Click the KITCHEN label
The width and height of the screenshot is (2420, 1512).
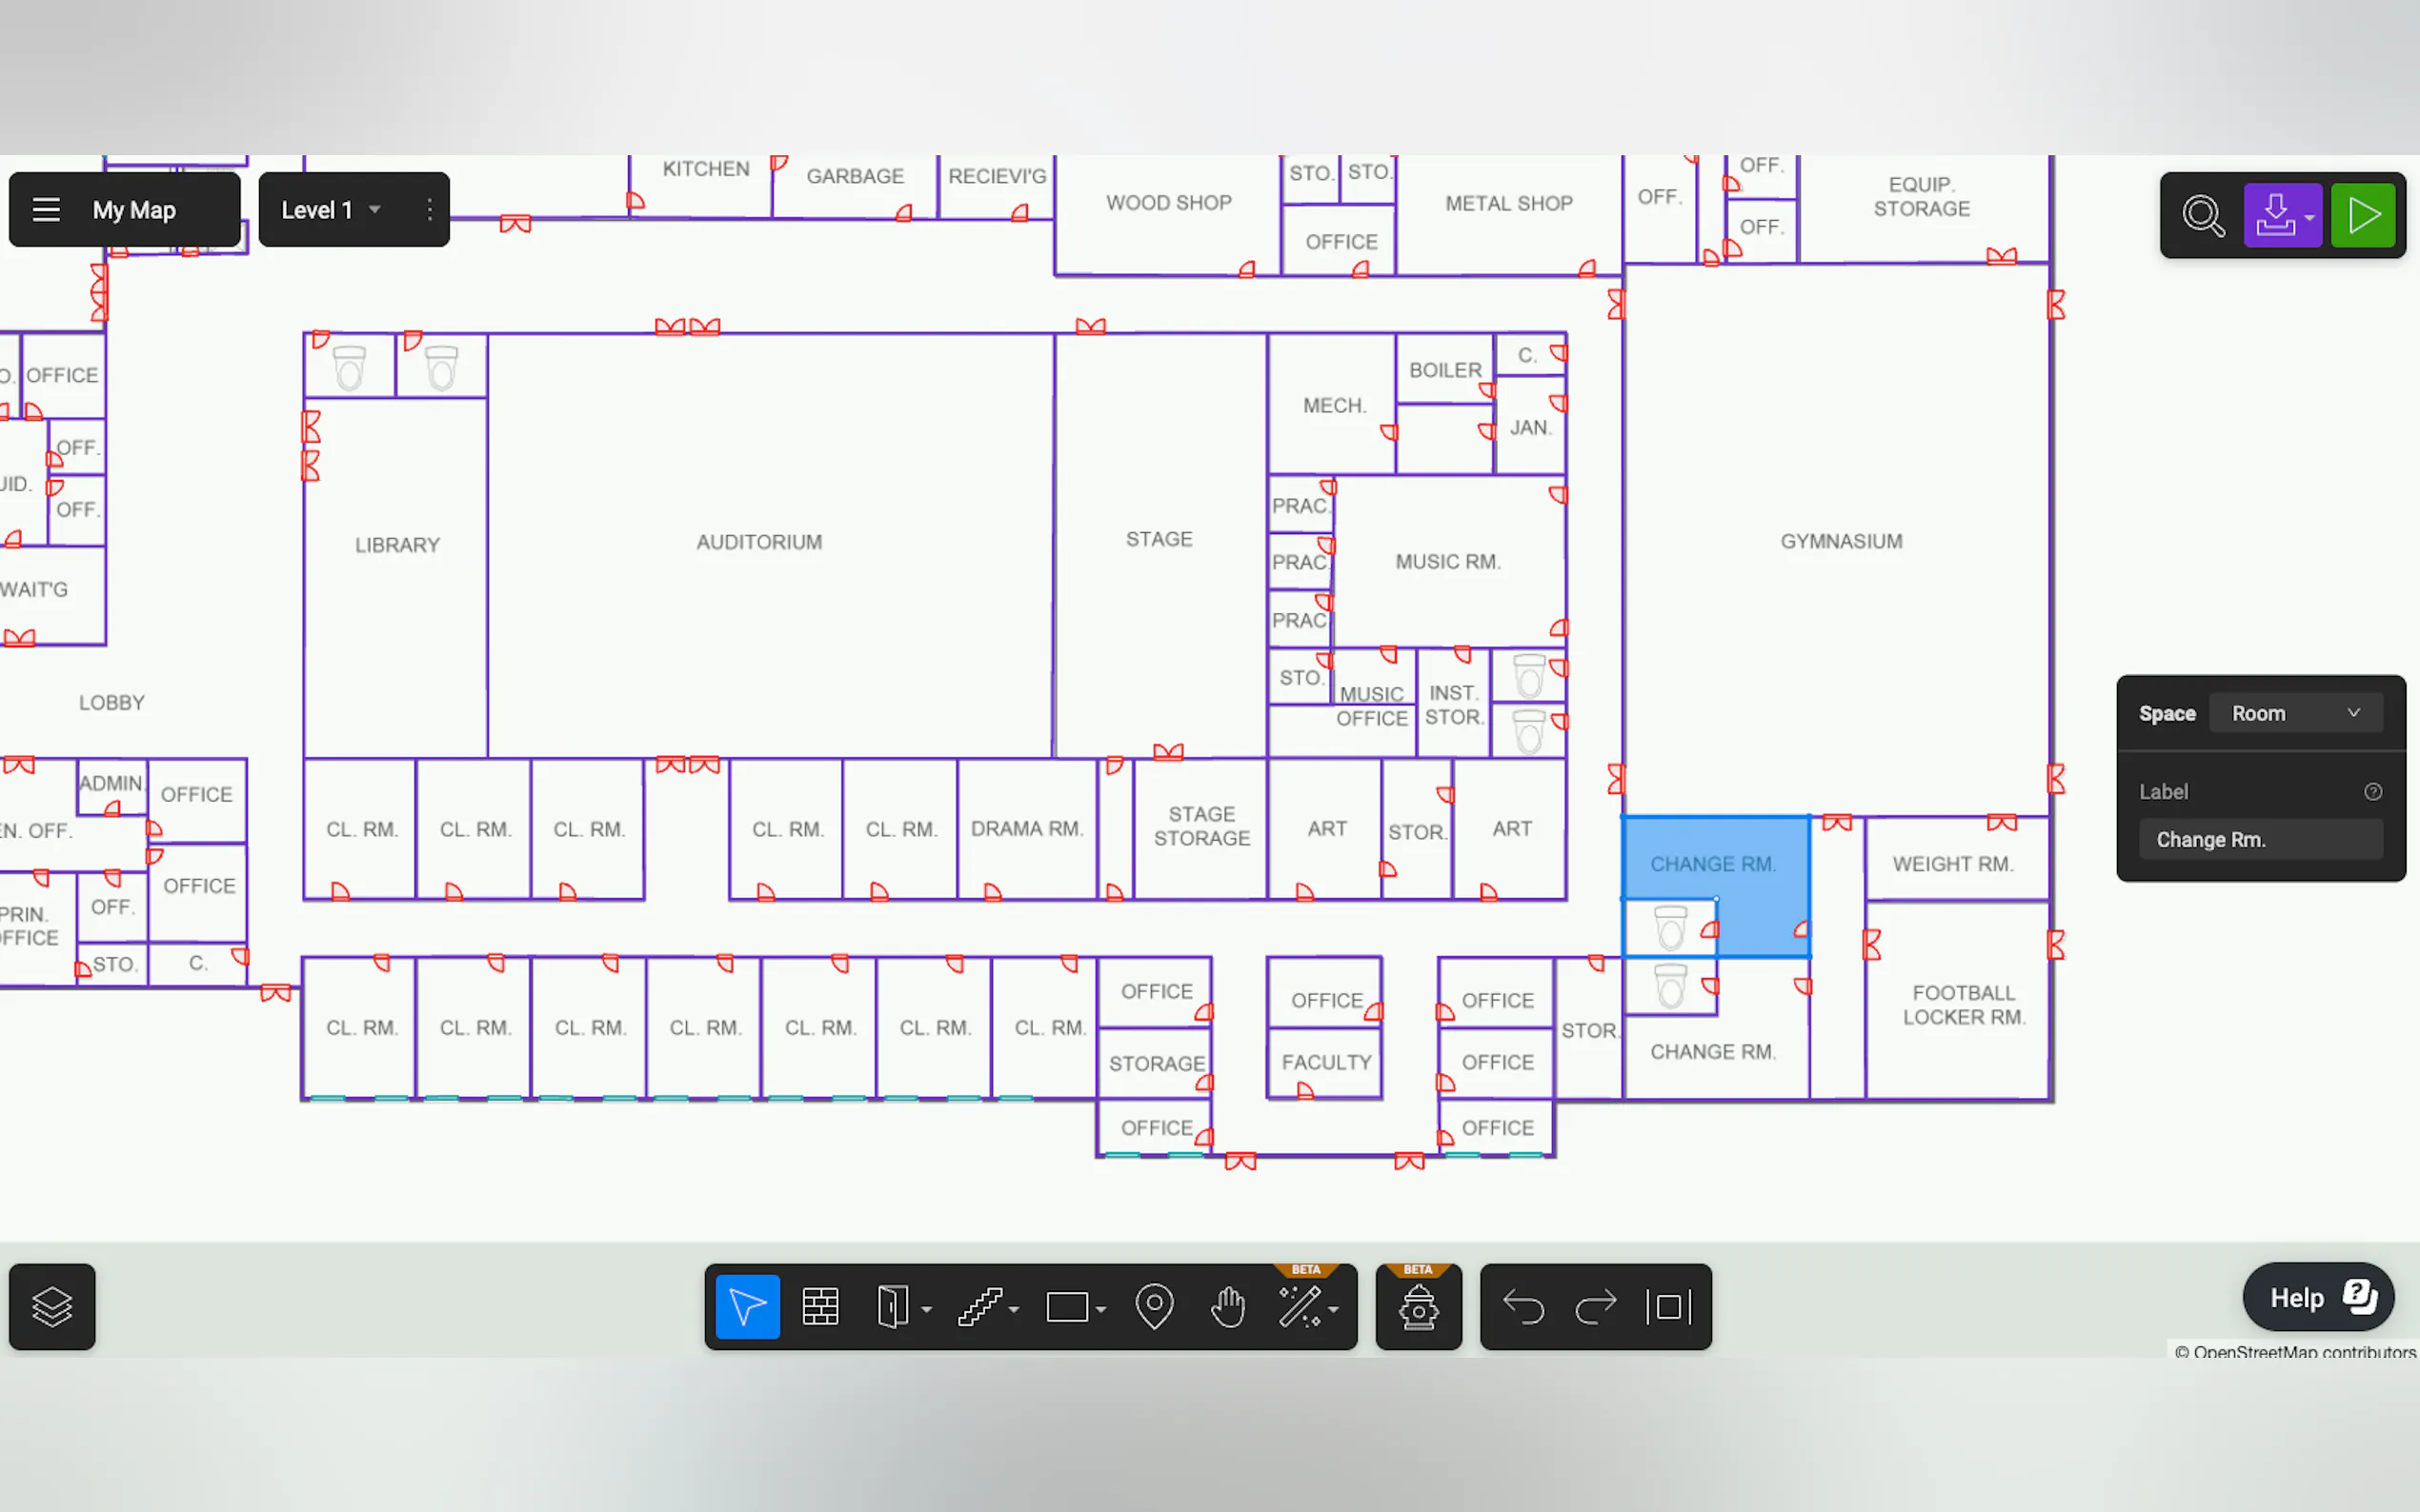pyautogui.click(x=705, y=169)
